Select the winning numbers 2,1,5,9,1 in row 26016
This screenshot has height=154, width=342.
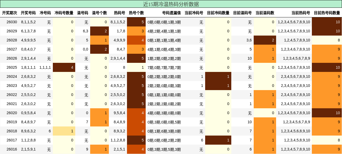tap(28, 149)
